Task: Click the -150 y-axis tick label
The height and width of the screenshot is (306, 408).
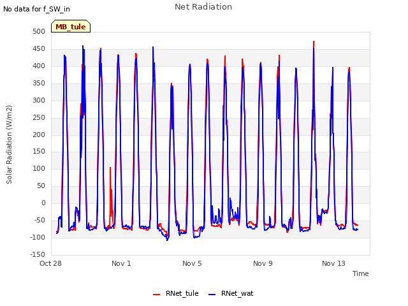Action: [x=38, y=254]
